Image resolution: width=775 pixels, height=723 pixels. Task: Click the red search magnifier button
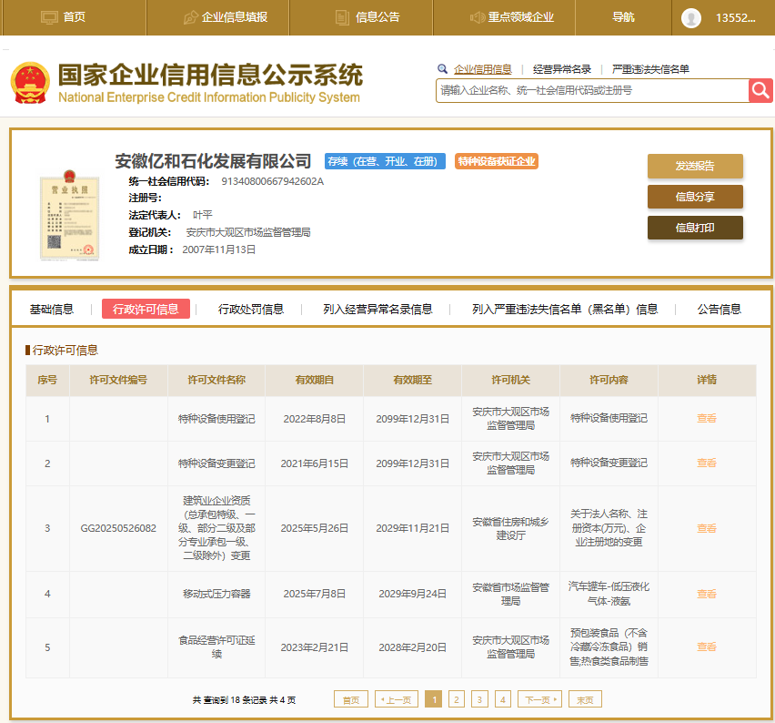coord(760,90)
